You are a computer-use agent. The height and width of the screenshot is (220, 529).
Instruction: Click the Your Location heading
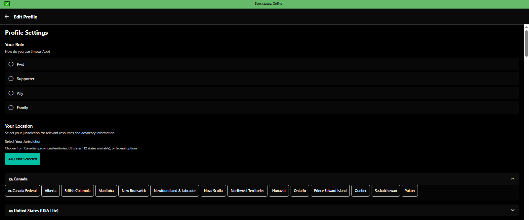(x=19, y=126)
